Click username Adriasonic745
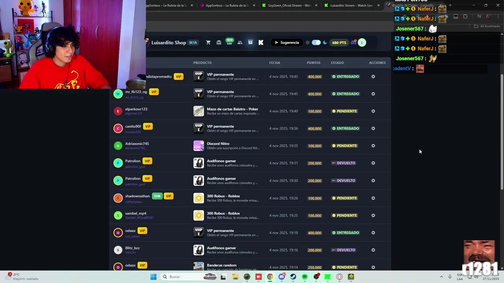The image size is (504, 283). coord(137,144)
